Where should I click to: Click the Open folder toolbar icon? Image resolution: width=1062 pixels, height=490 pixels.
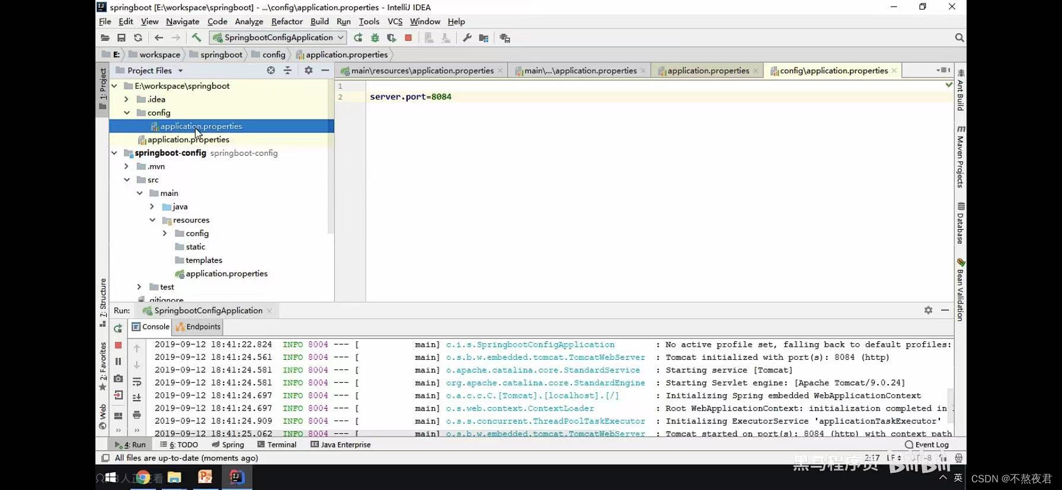[105, 38]
